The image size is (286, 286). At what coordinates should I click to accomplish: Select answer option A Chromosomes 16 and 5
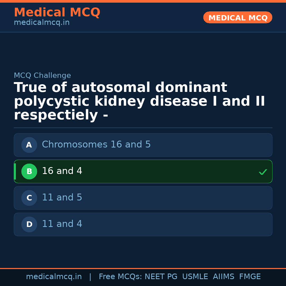[143, 145]
